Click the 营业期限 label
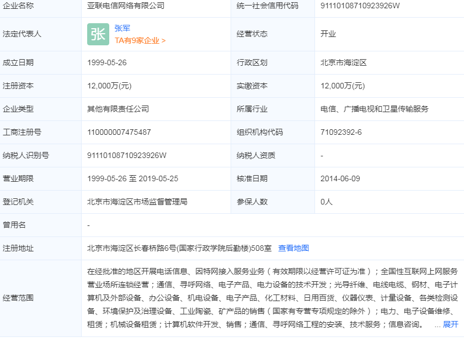 point(18,178)
